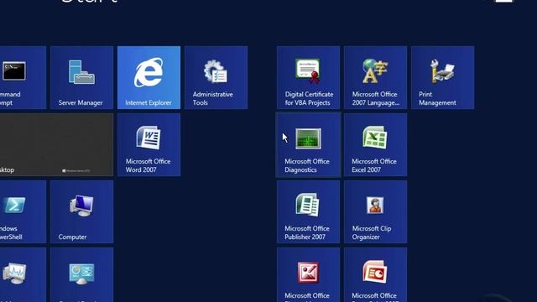Open the Administrative Tools tile
Image resolution: width=537 pixels, height=302 pixels.
click(216, 78)
